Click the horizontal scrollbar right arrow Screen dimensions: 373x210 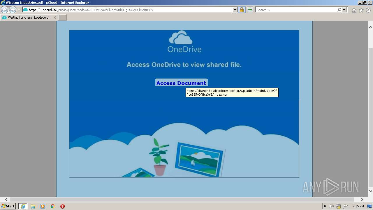tap(362, 199)
